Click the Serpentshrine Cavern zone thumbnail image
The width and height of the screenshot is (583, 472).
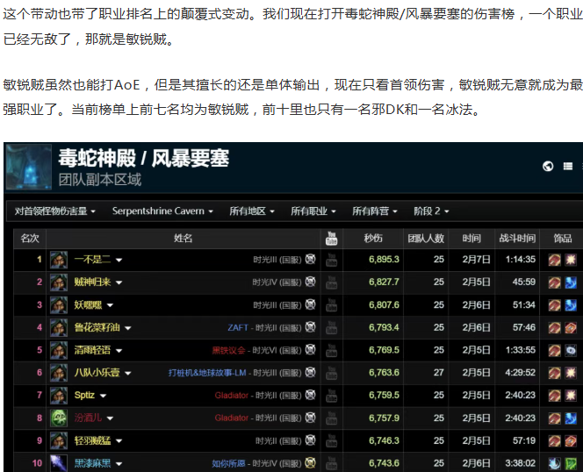click(x=29, y=168)
